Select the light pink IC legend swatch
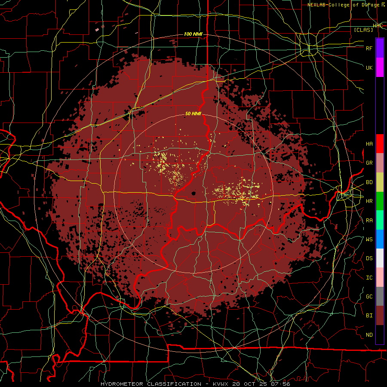 pos(380,277)
